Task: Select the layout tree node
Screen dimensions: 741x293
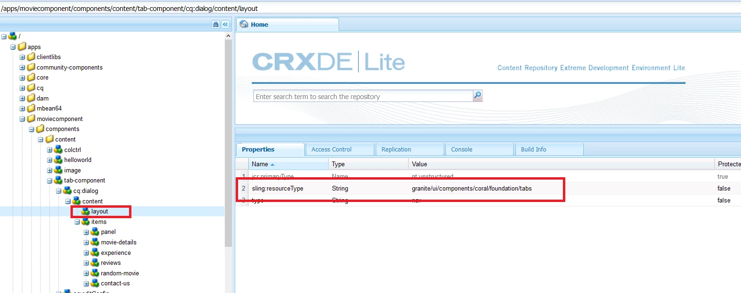Action: pyautogui.click(x=100, y=211)
